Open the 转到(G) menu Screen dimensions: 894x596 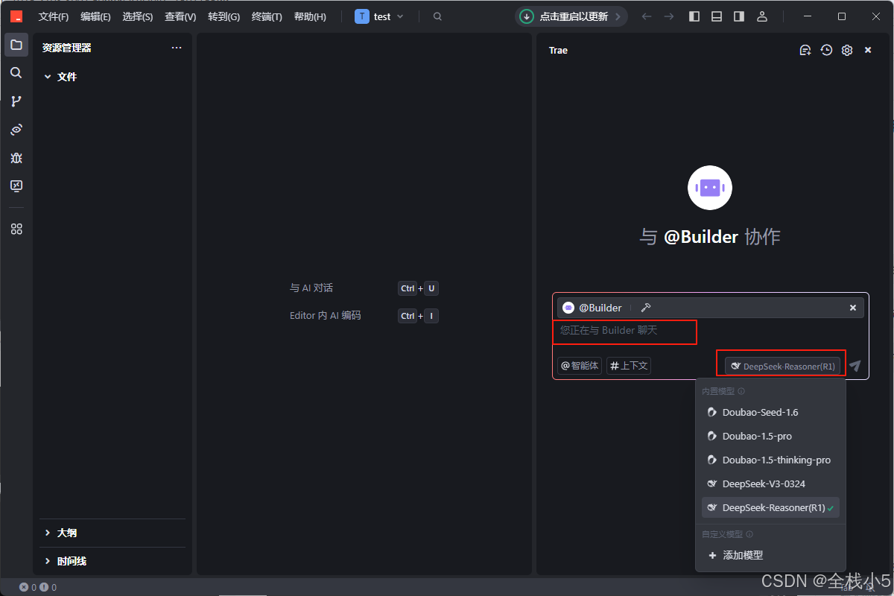(223, 16)
